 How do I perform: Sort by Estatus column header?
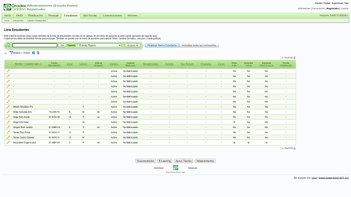[114, 64]
